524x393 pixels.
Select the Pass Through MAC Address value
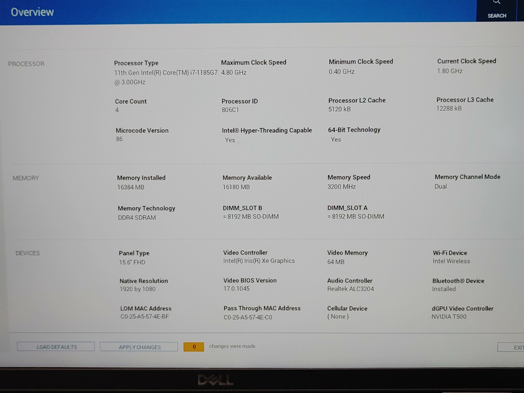248,317
